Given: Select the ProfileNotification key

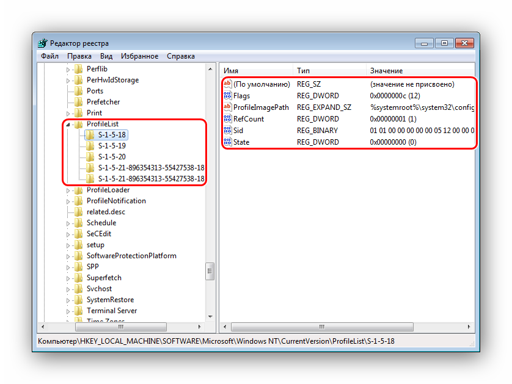Looking at the screenshot, I should pyautogui.click(x=116, y=201).
